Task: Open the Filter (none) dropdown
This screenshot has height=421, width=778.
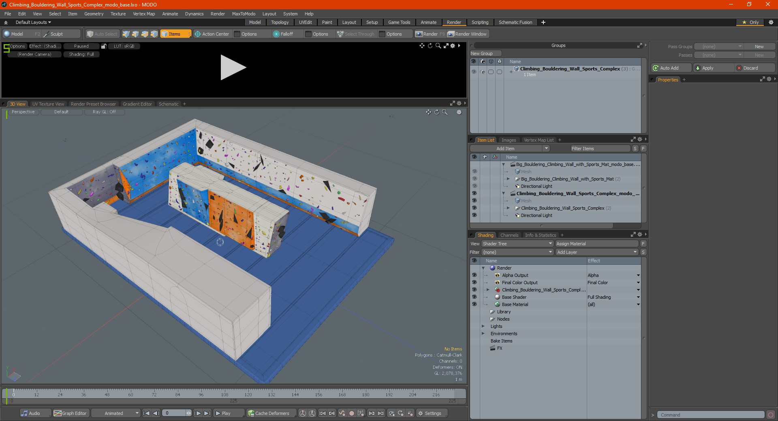Action: [517, 252]
